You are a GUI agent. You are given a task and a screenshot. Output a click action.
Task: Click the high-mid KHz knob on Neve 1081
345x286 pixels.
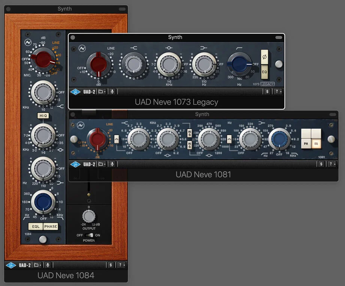(x=168, y=139)
